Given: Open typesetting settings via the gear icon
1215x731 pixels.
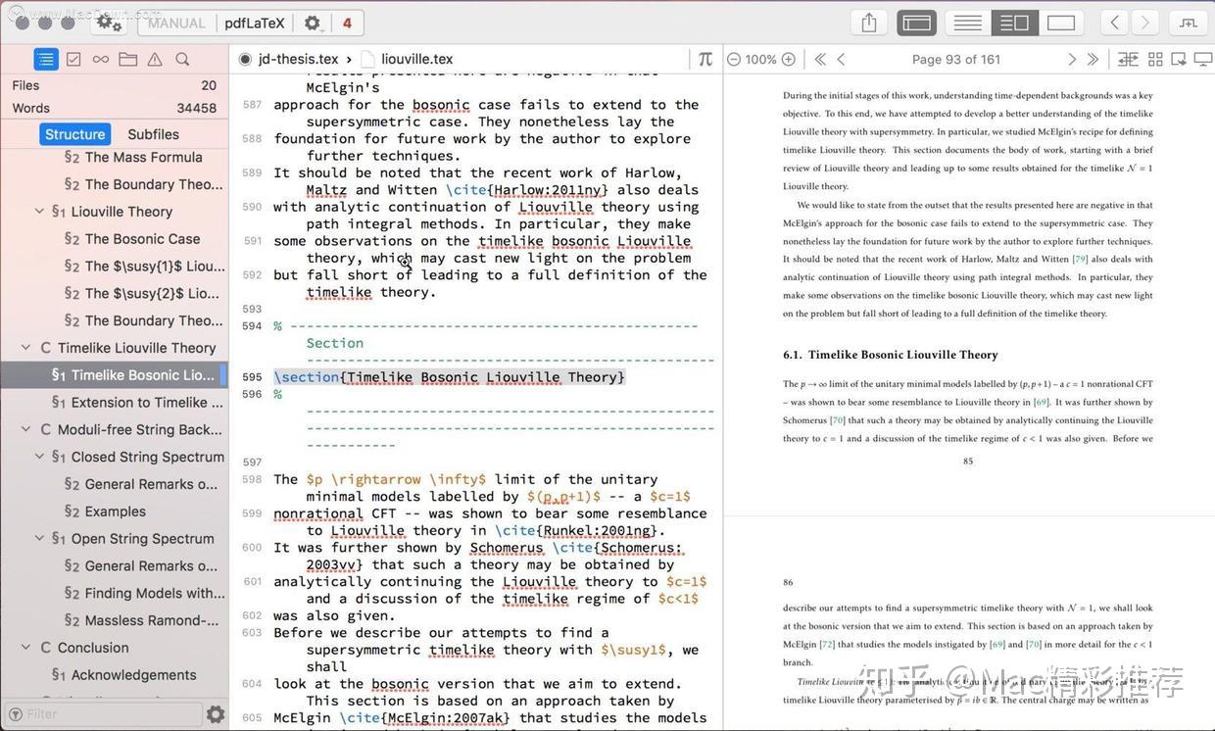Looking at the screenshot, I should [x=312, y=22].
